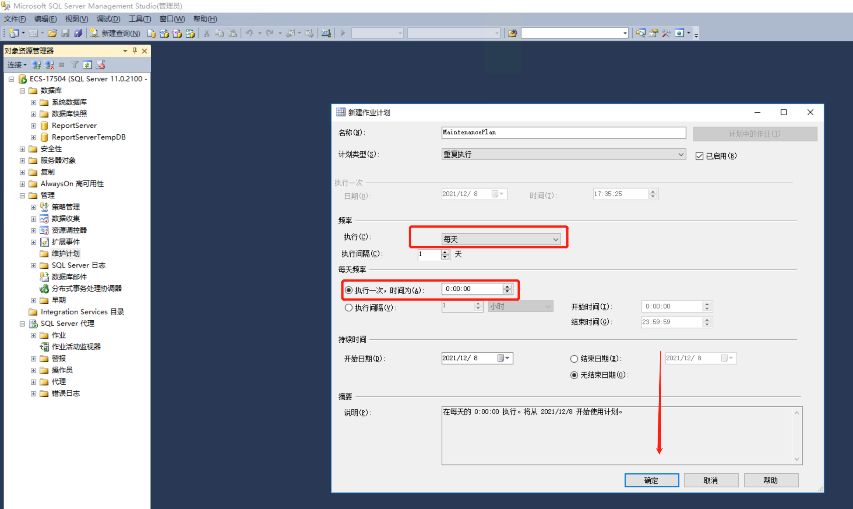Open the 编辑(E) menu
The height and width of the screenshot is (509, 853).
tap(45, 19)
